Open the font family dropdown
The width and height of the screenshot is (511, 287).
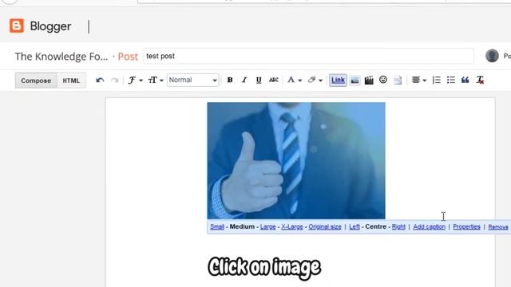(x=135, y=80)
